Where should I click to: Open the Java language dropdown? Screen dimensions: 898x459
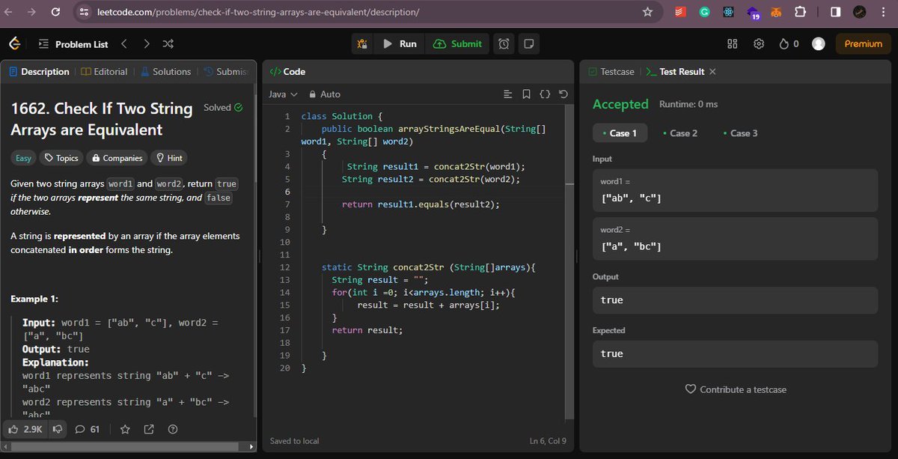(283, 94)
